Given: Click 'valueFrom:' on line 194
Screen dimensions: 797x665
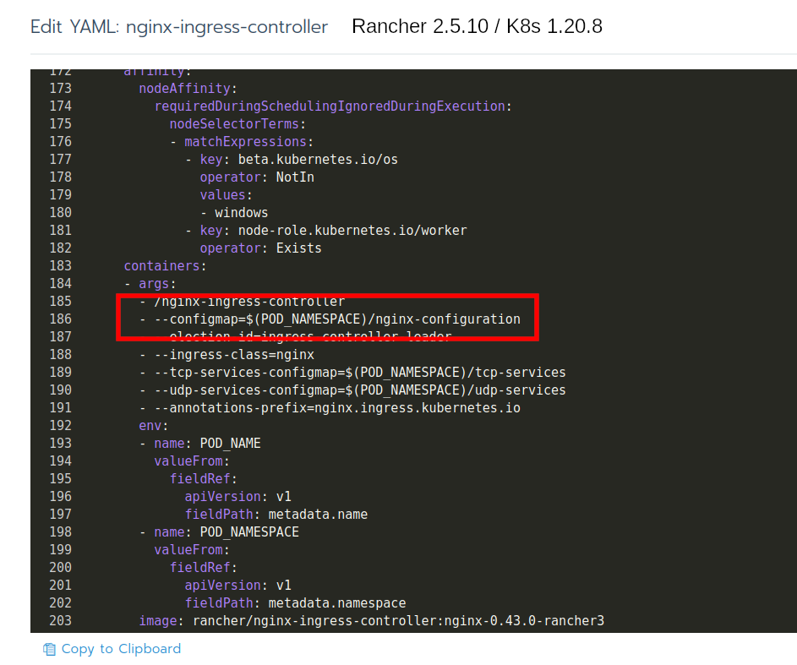Looking at the screenshot, I should tap(192, 461).
